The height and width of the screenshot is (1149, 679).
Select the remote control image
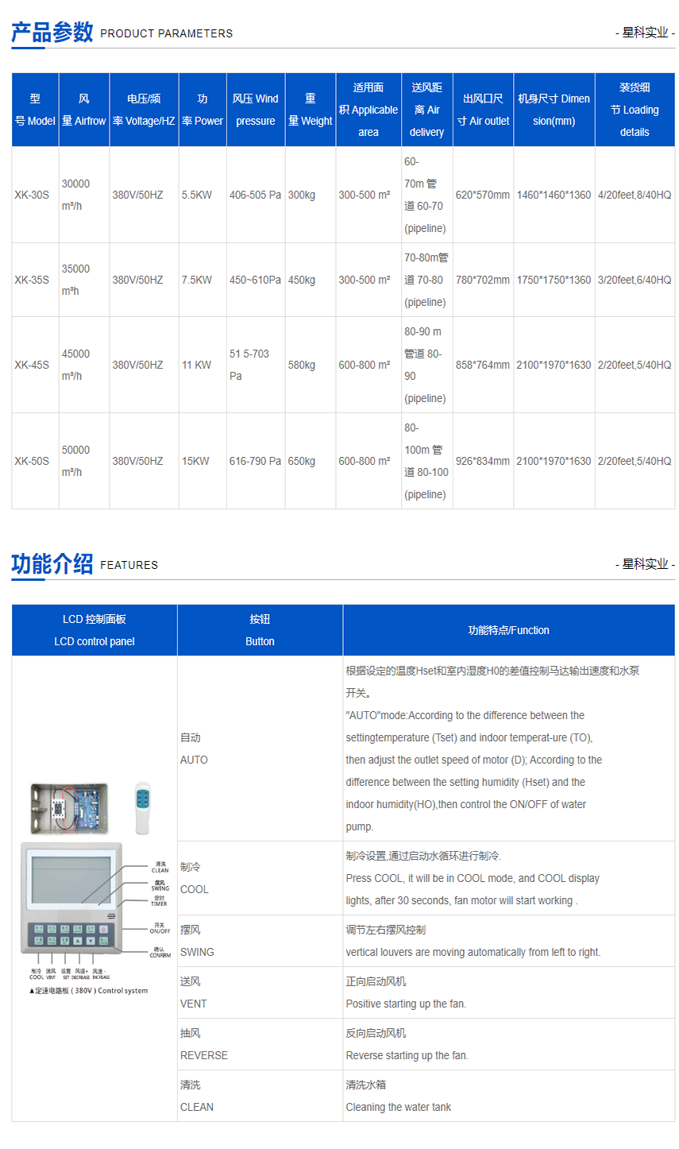[x=141, y=807]
